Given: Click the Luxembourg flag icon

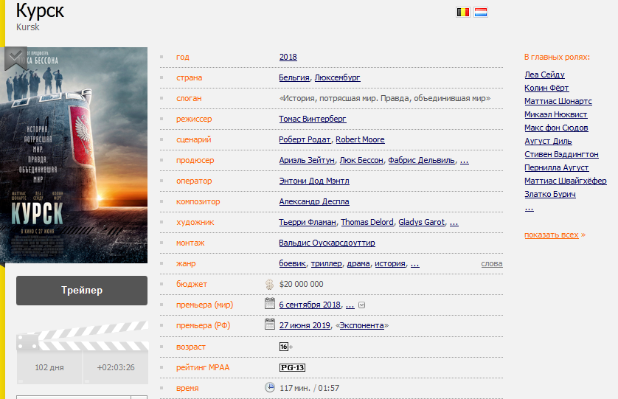Looking at the screenshot, I should pos(481,13).
